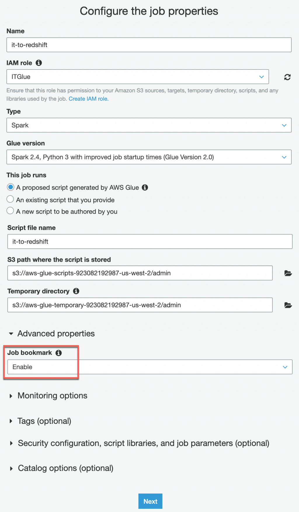Viewport: 299px width, 512px height.
Task: Choose new script authored by you
Action: pos(11,211)
